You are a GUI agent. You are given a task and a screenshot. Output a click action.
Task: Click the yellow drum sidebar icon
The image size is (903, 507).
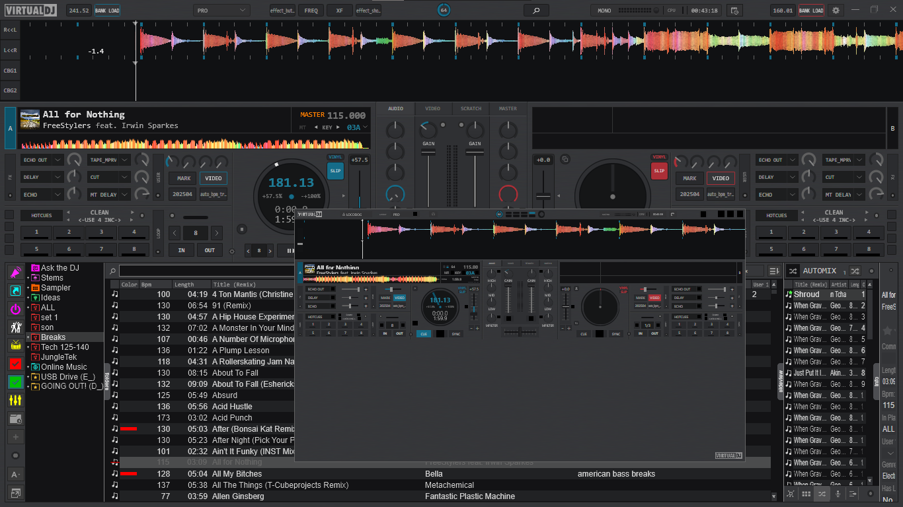[16, 345]
